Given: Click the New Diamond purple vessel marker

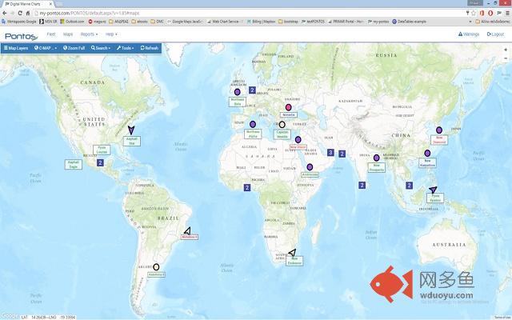Looking at the screenshot, I should click(437, 130).
